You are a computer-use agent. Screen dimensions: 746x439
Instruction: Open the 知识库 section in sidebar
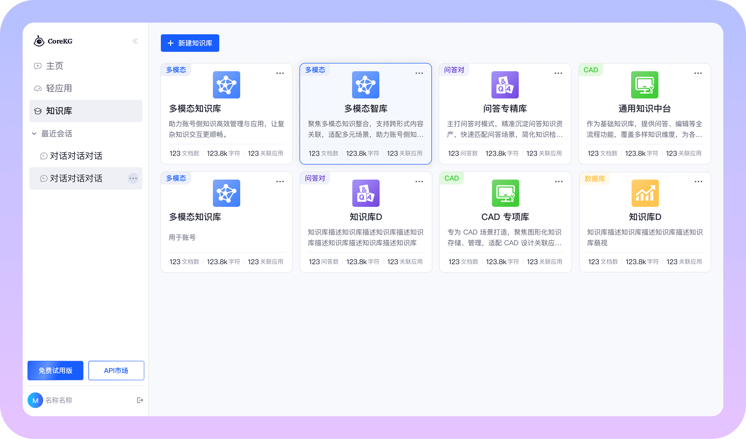click(58, 111)
